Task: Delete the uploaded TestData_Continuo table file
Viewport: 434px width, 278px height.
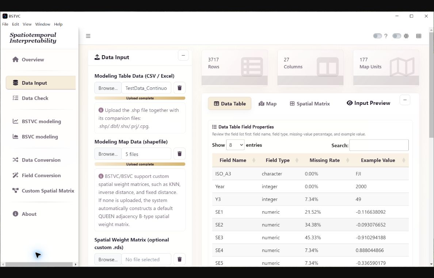Action: [x=179, y=88]
